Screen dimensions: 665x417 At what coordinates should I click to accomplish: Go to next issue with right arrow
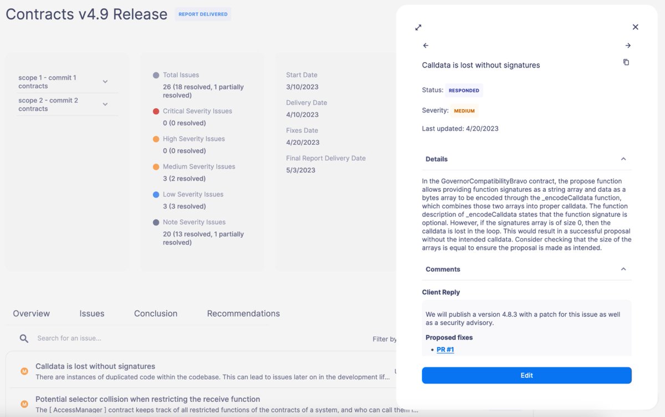628,45
